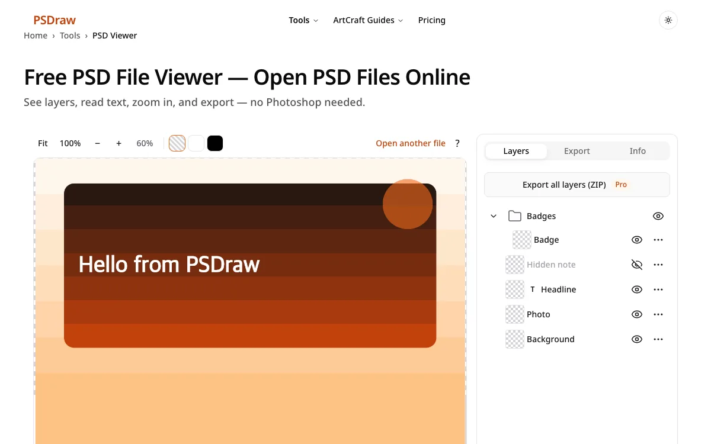Set zoom to 100%

point(71,143)
